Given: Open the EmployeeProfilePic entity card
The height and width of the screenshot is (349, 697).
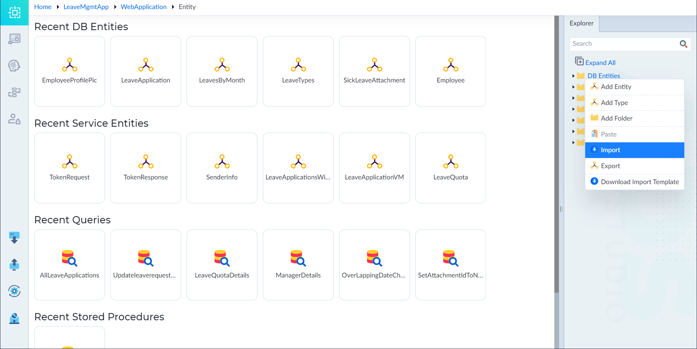Looking at the screenshot, I should click(69, 71).
